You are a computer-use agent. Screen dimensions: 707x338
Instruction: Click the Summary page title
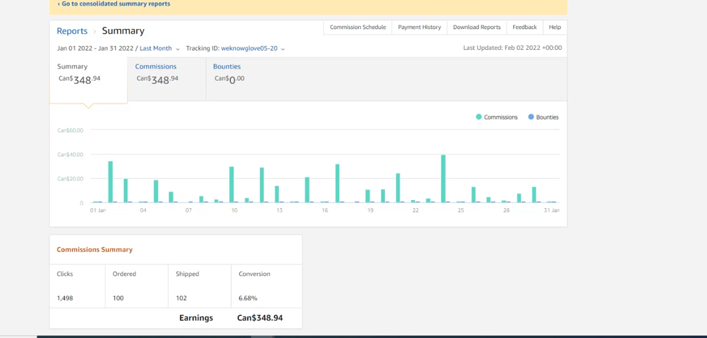(123, 31)
